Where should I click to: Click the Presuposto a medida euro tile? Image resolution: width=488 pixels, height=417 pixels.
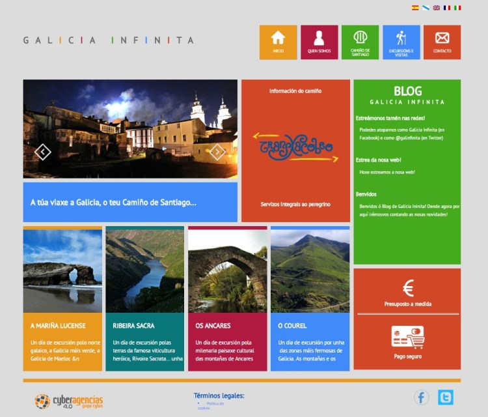click(407, 291)
